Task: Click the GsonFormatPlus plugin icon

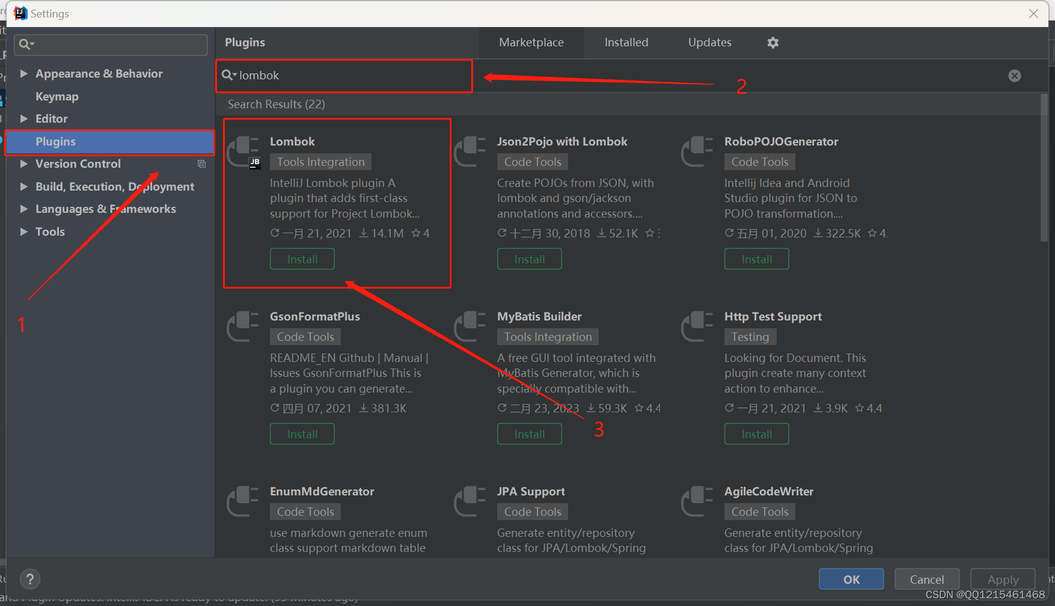Action: point(243,326)
